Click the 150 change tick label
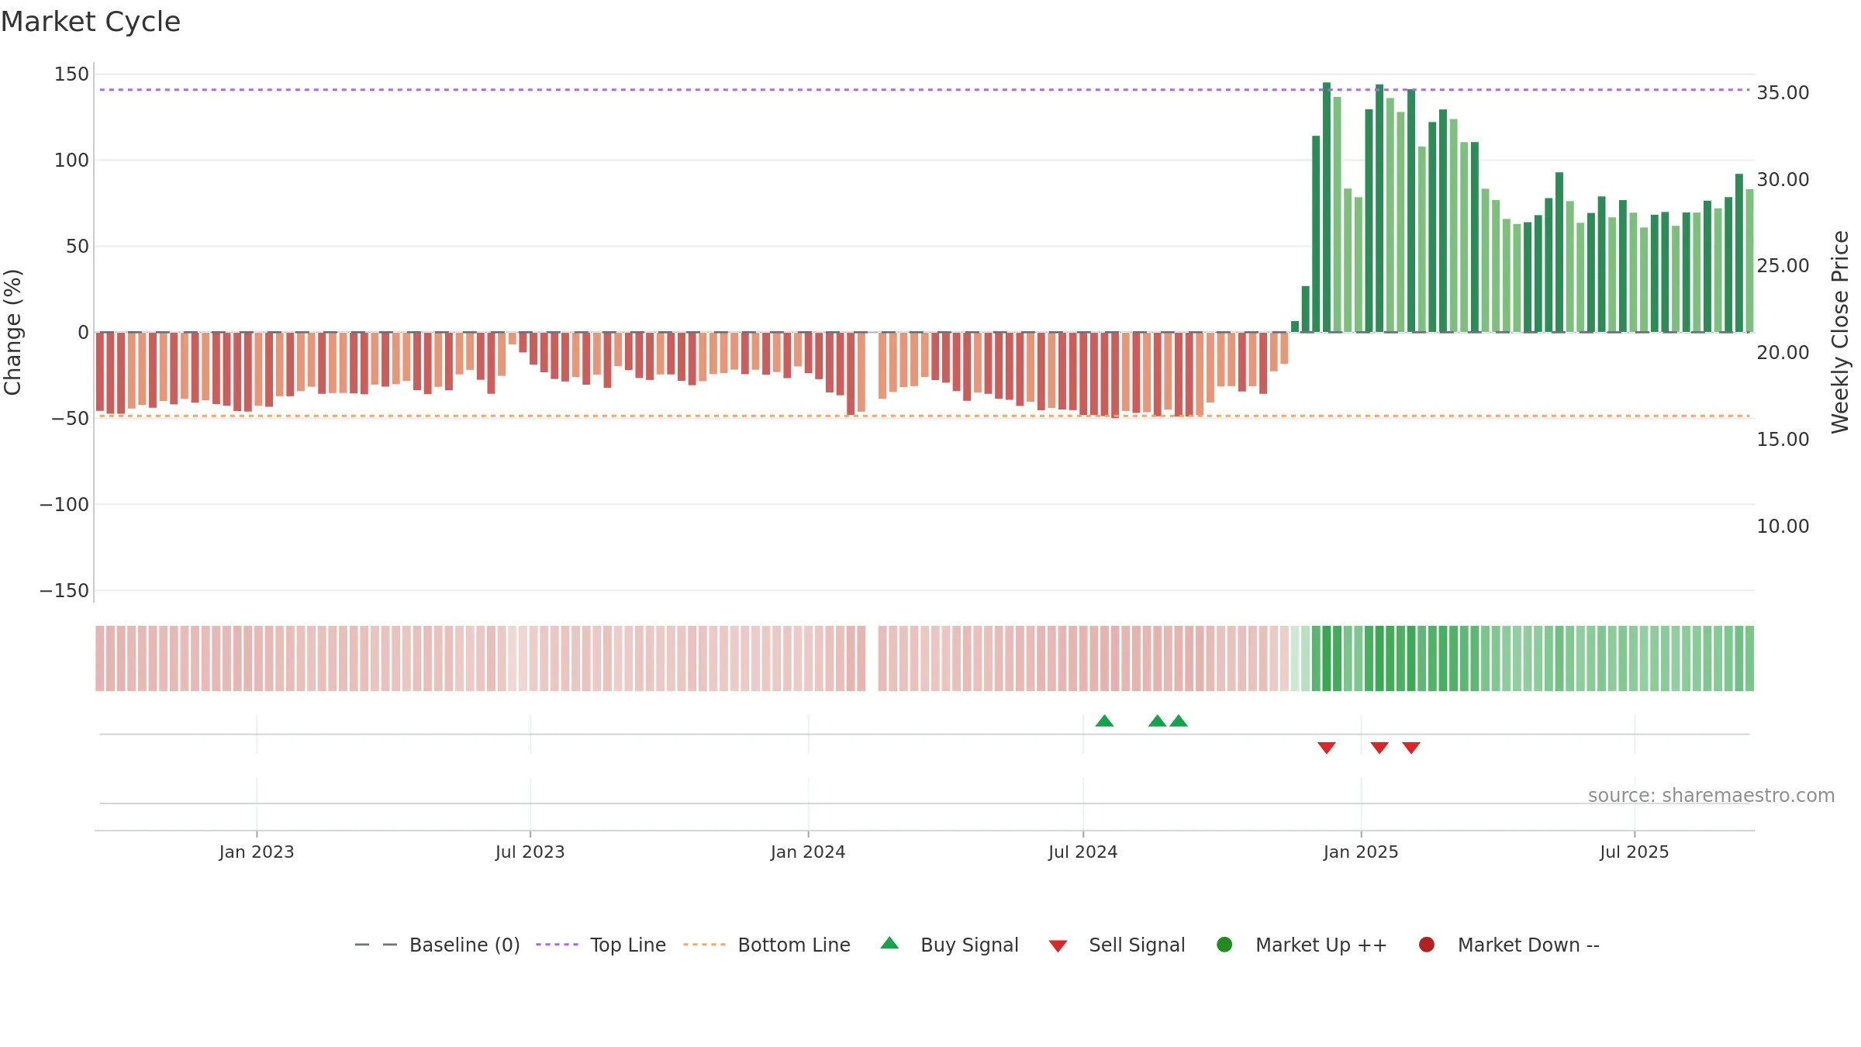 click(x=71, y=74)
